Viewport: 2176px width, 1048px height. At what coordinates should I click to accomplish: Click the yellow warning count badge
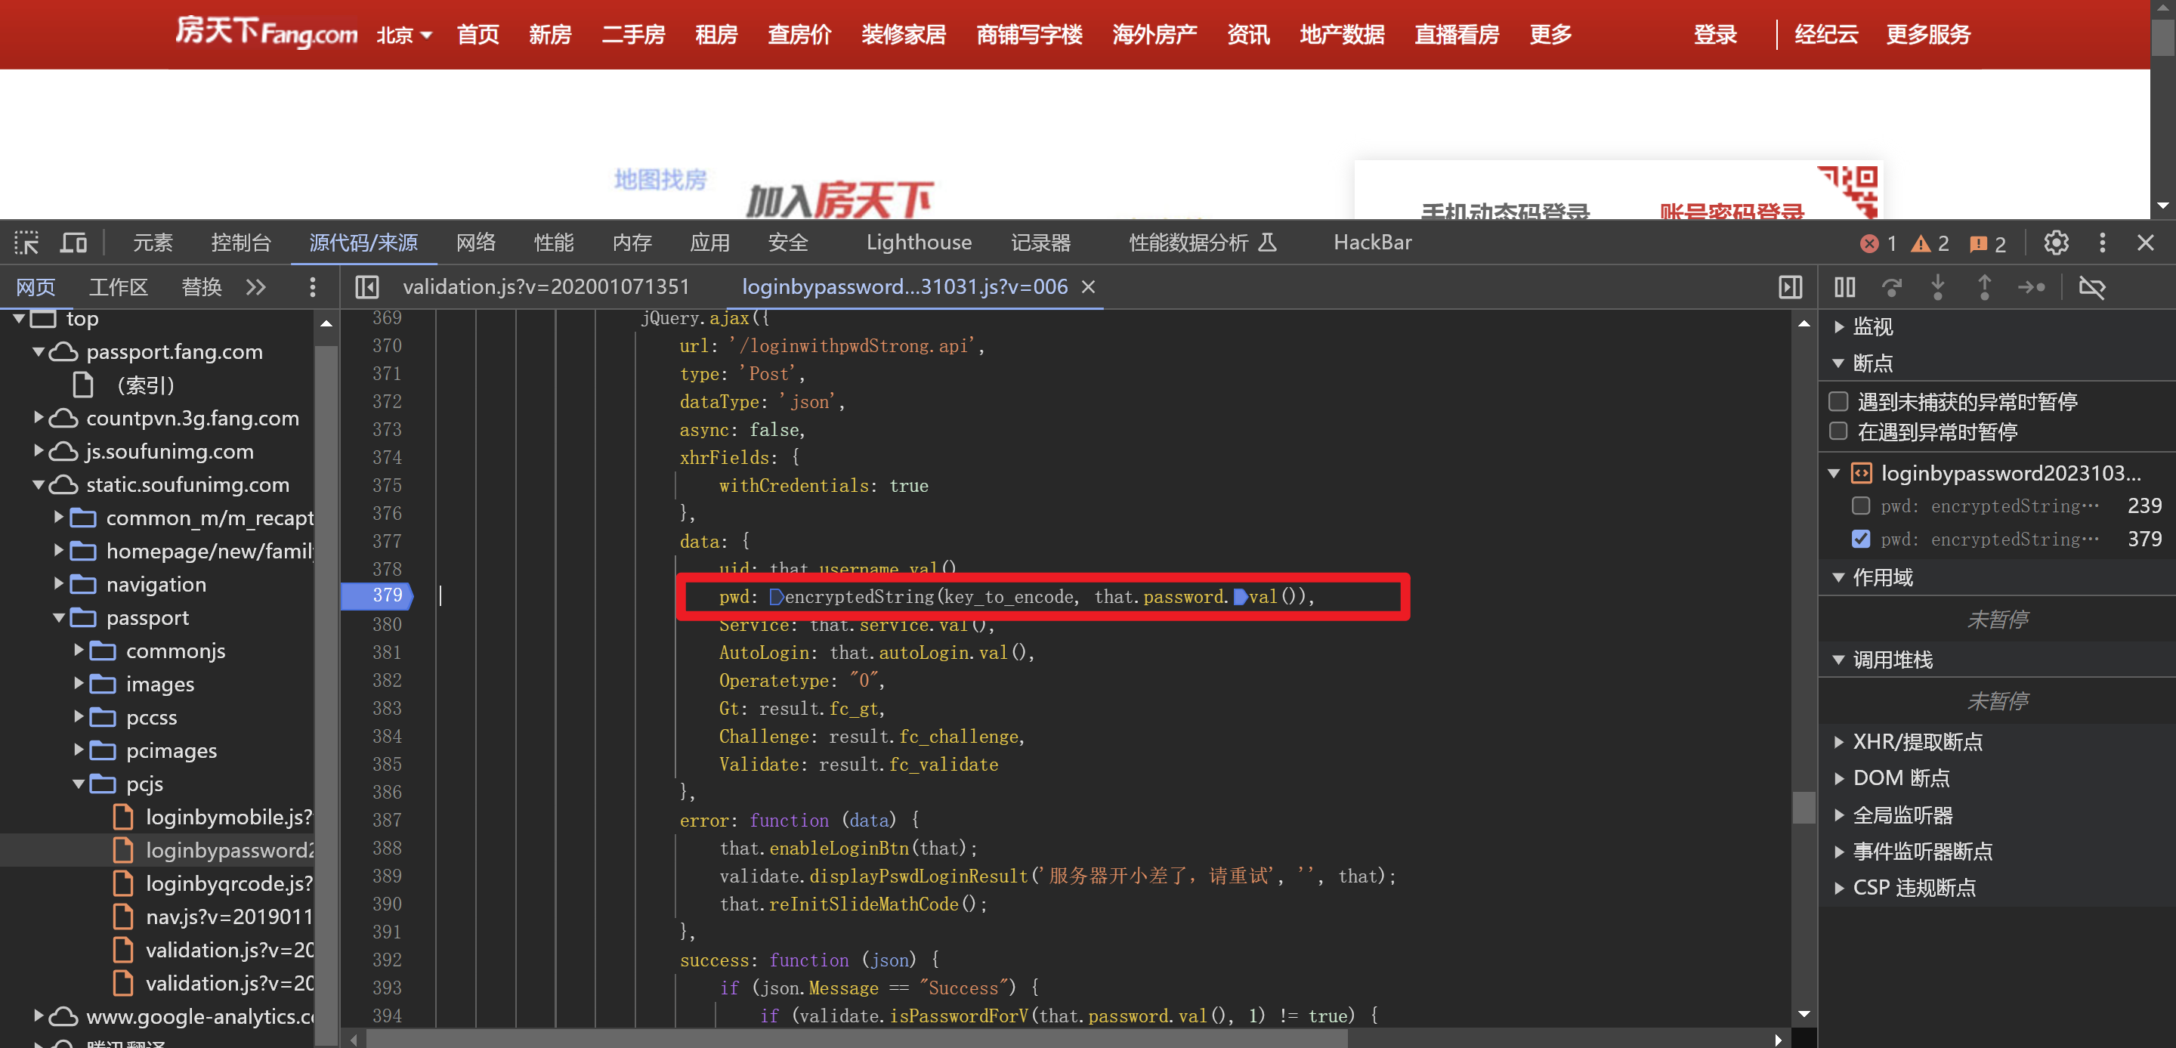pos(1930,243)
